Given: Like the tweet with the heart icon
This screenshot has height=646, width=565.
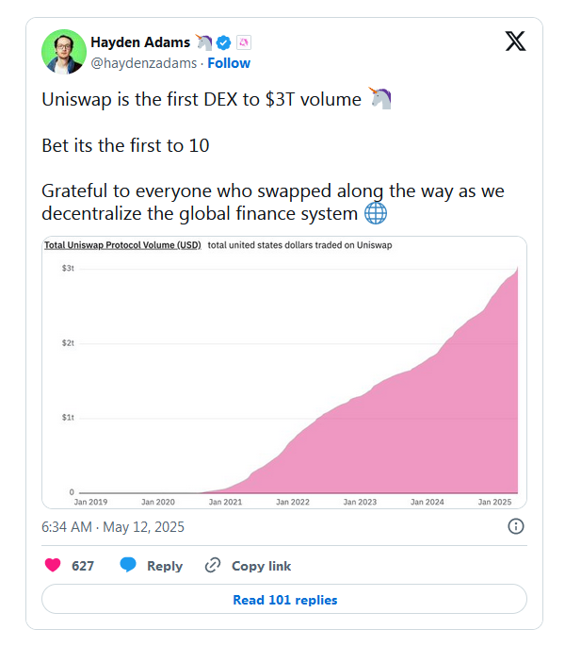Looking at the screenshot, I should (x=53, y=565).
